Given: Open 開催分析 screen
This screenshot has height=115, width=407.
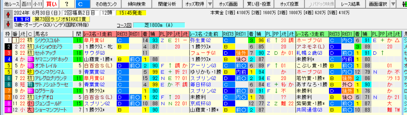Looking at the screenshot, I should 167,4.
